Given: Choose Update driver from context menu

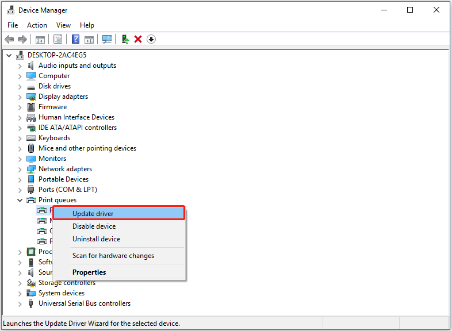Looking at the screenshot, I should (x=119, y=213).
